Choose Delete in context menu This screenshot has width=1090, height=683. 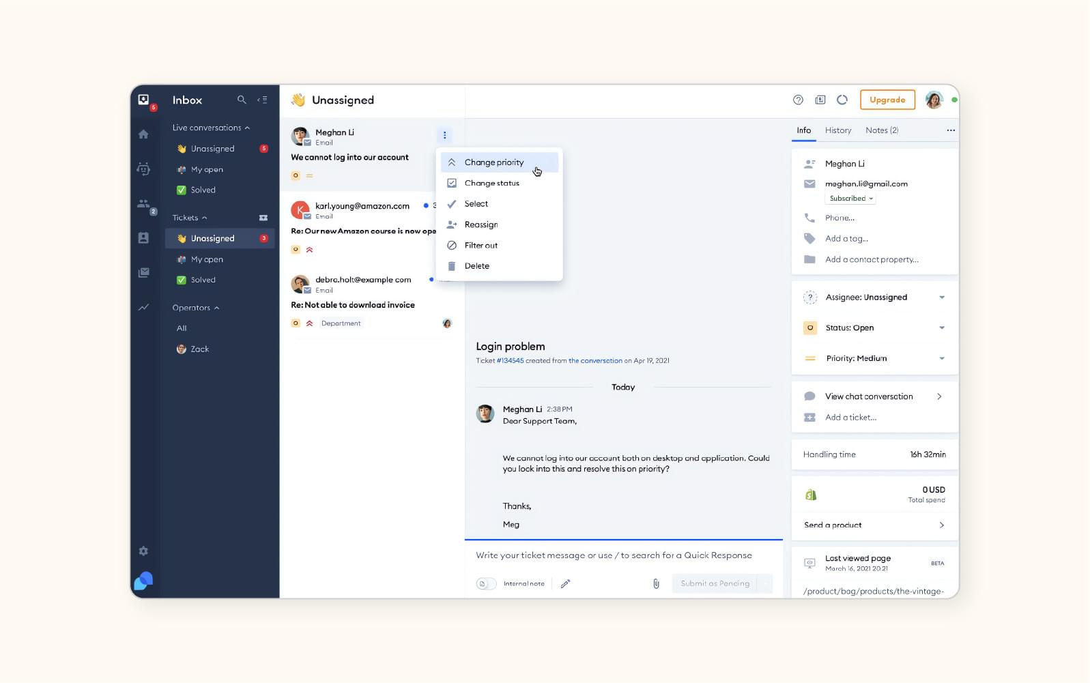tap(500, 266)
